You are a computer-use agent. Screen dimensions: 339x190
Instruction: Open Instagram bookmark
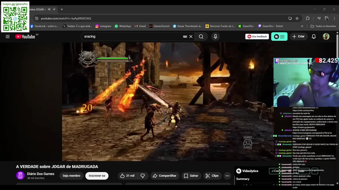point(103,26)
